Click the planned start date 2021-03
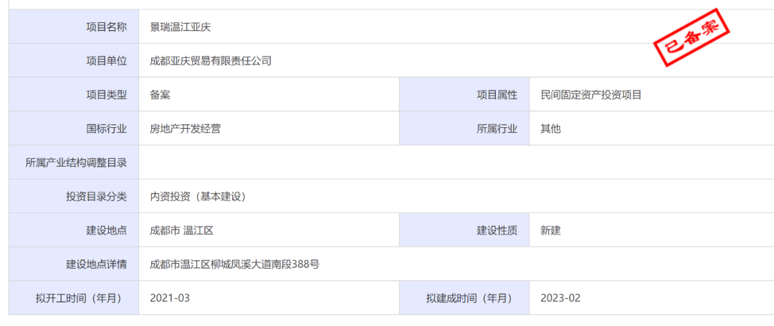Viewport: 774px width, 326px height. 170,298
